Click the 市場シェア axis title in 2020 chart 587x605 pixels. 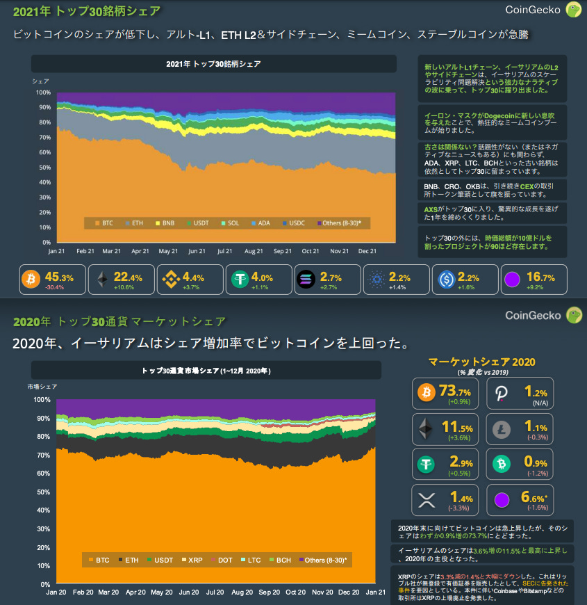point(42,387)
